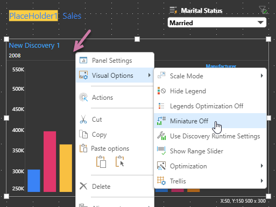
Task: Select the highlighted PlaceHolder1 text
Action: click(33, 16)
